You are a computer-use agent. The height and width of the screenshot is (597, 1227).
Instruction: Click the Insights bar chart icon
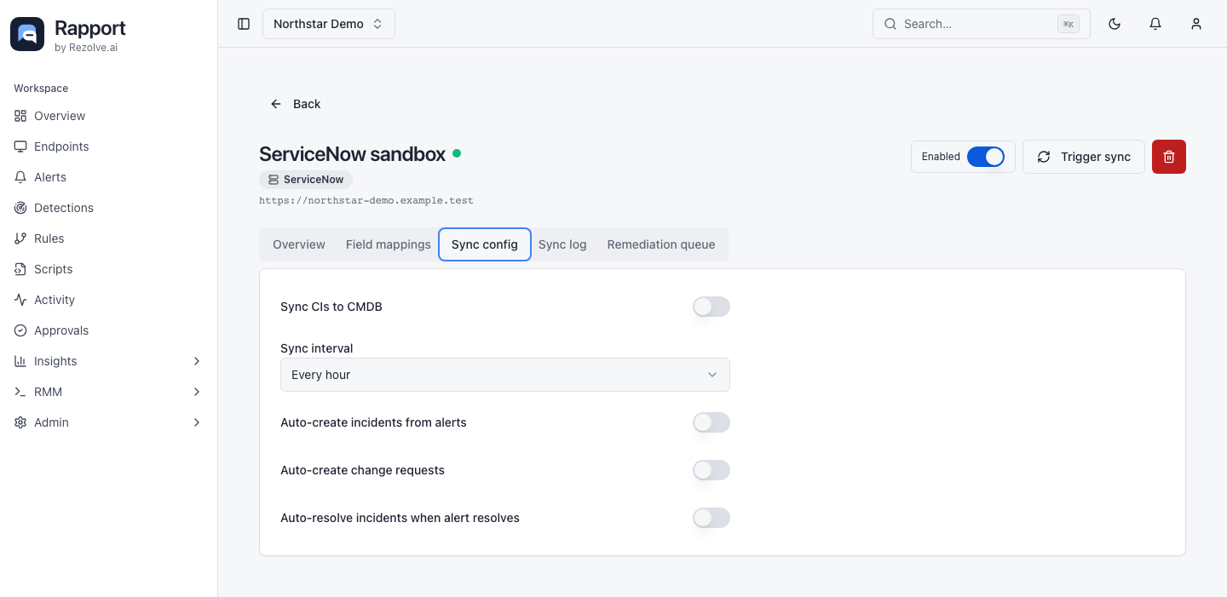pos(20,361)
